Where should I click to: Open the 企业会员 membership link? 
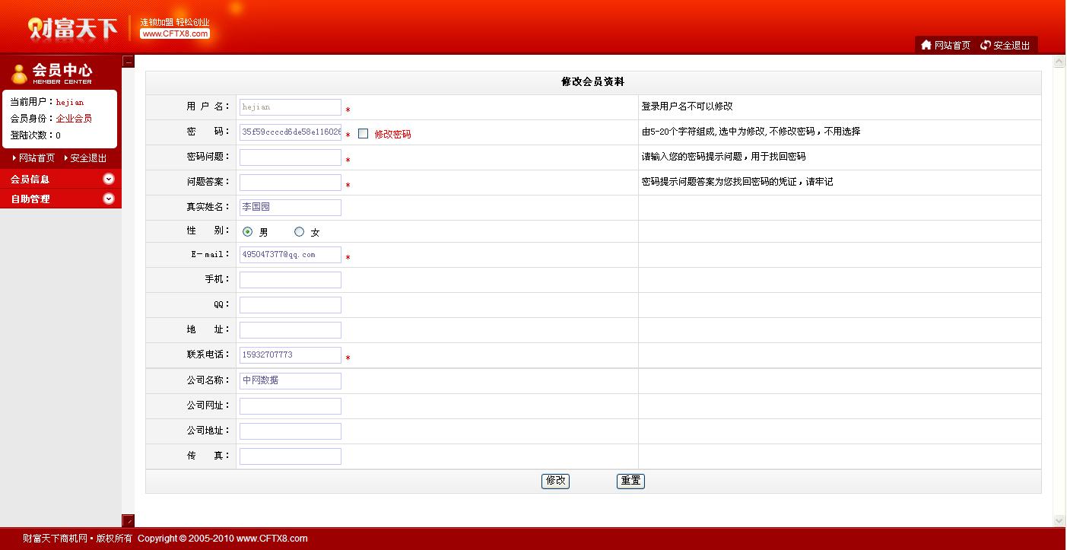click(74, 119)
